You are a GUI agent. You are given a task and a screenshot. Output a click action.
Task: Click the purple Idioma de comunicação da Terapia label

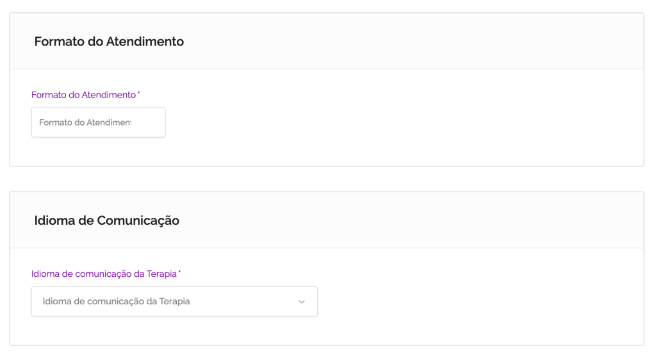104,274
